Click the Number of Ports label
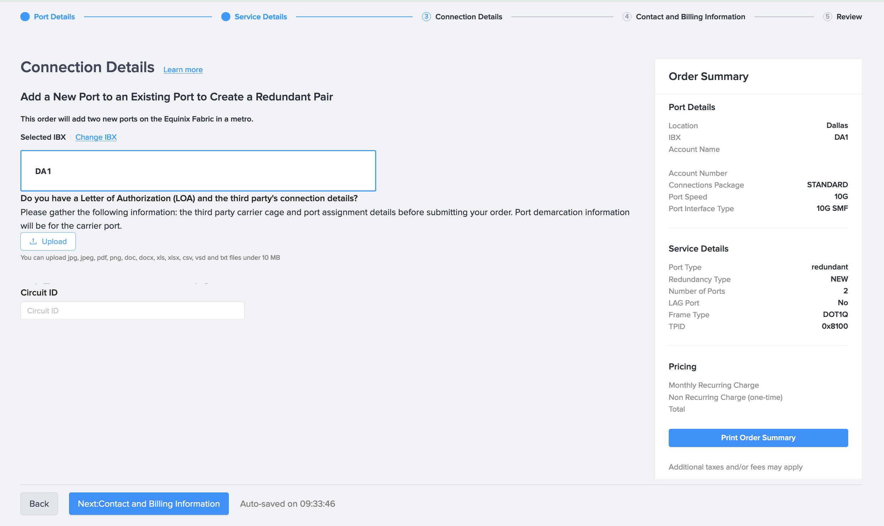 click(697, 291)
